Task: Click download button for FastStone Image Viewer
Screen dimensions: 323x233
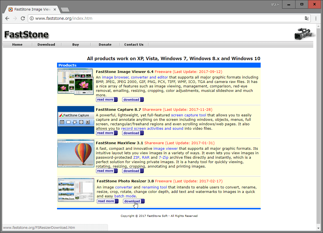Action: (x=133, y=100)
